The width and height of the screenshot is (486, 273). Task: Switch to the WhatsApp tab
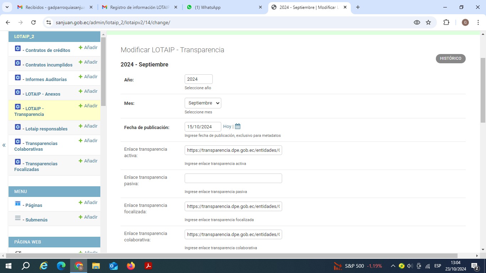(224, 7)
